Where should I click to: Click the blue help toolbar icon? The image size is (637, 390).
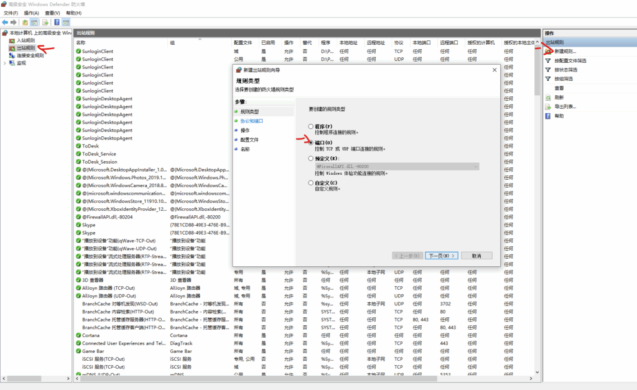point(57,22)
